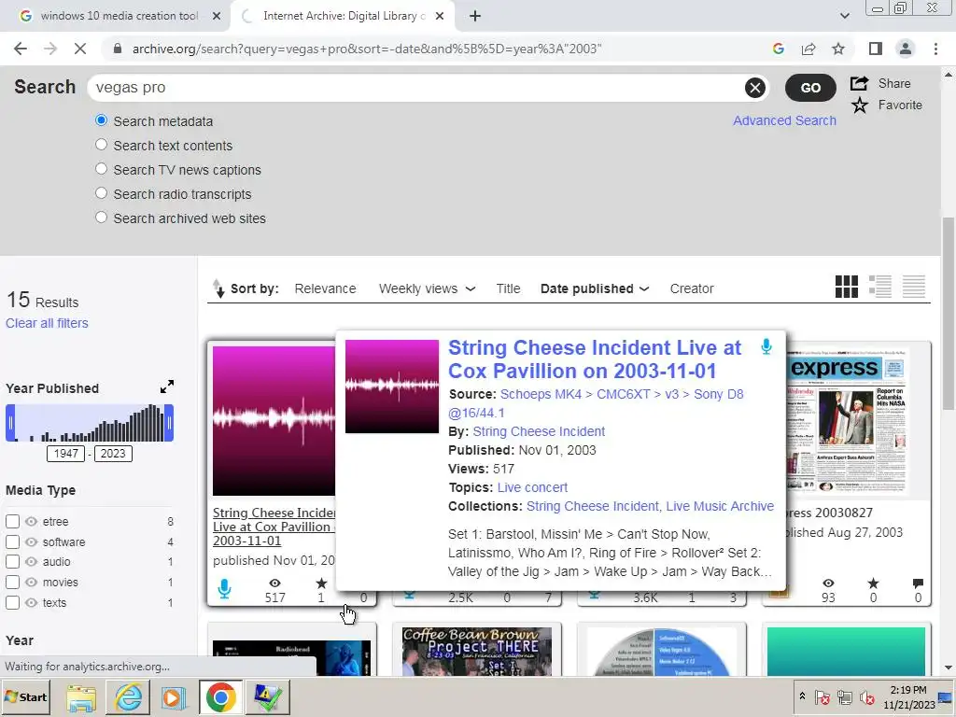
Task: Click the Chrome taskbar icon
Action: click(220, 696)
